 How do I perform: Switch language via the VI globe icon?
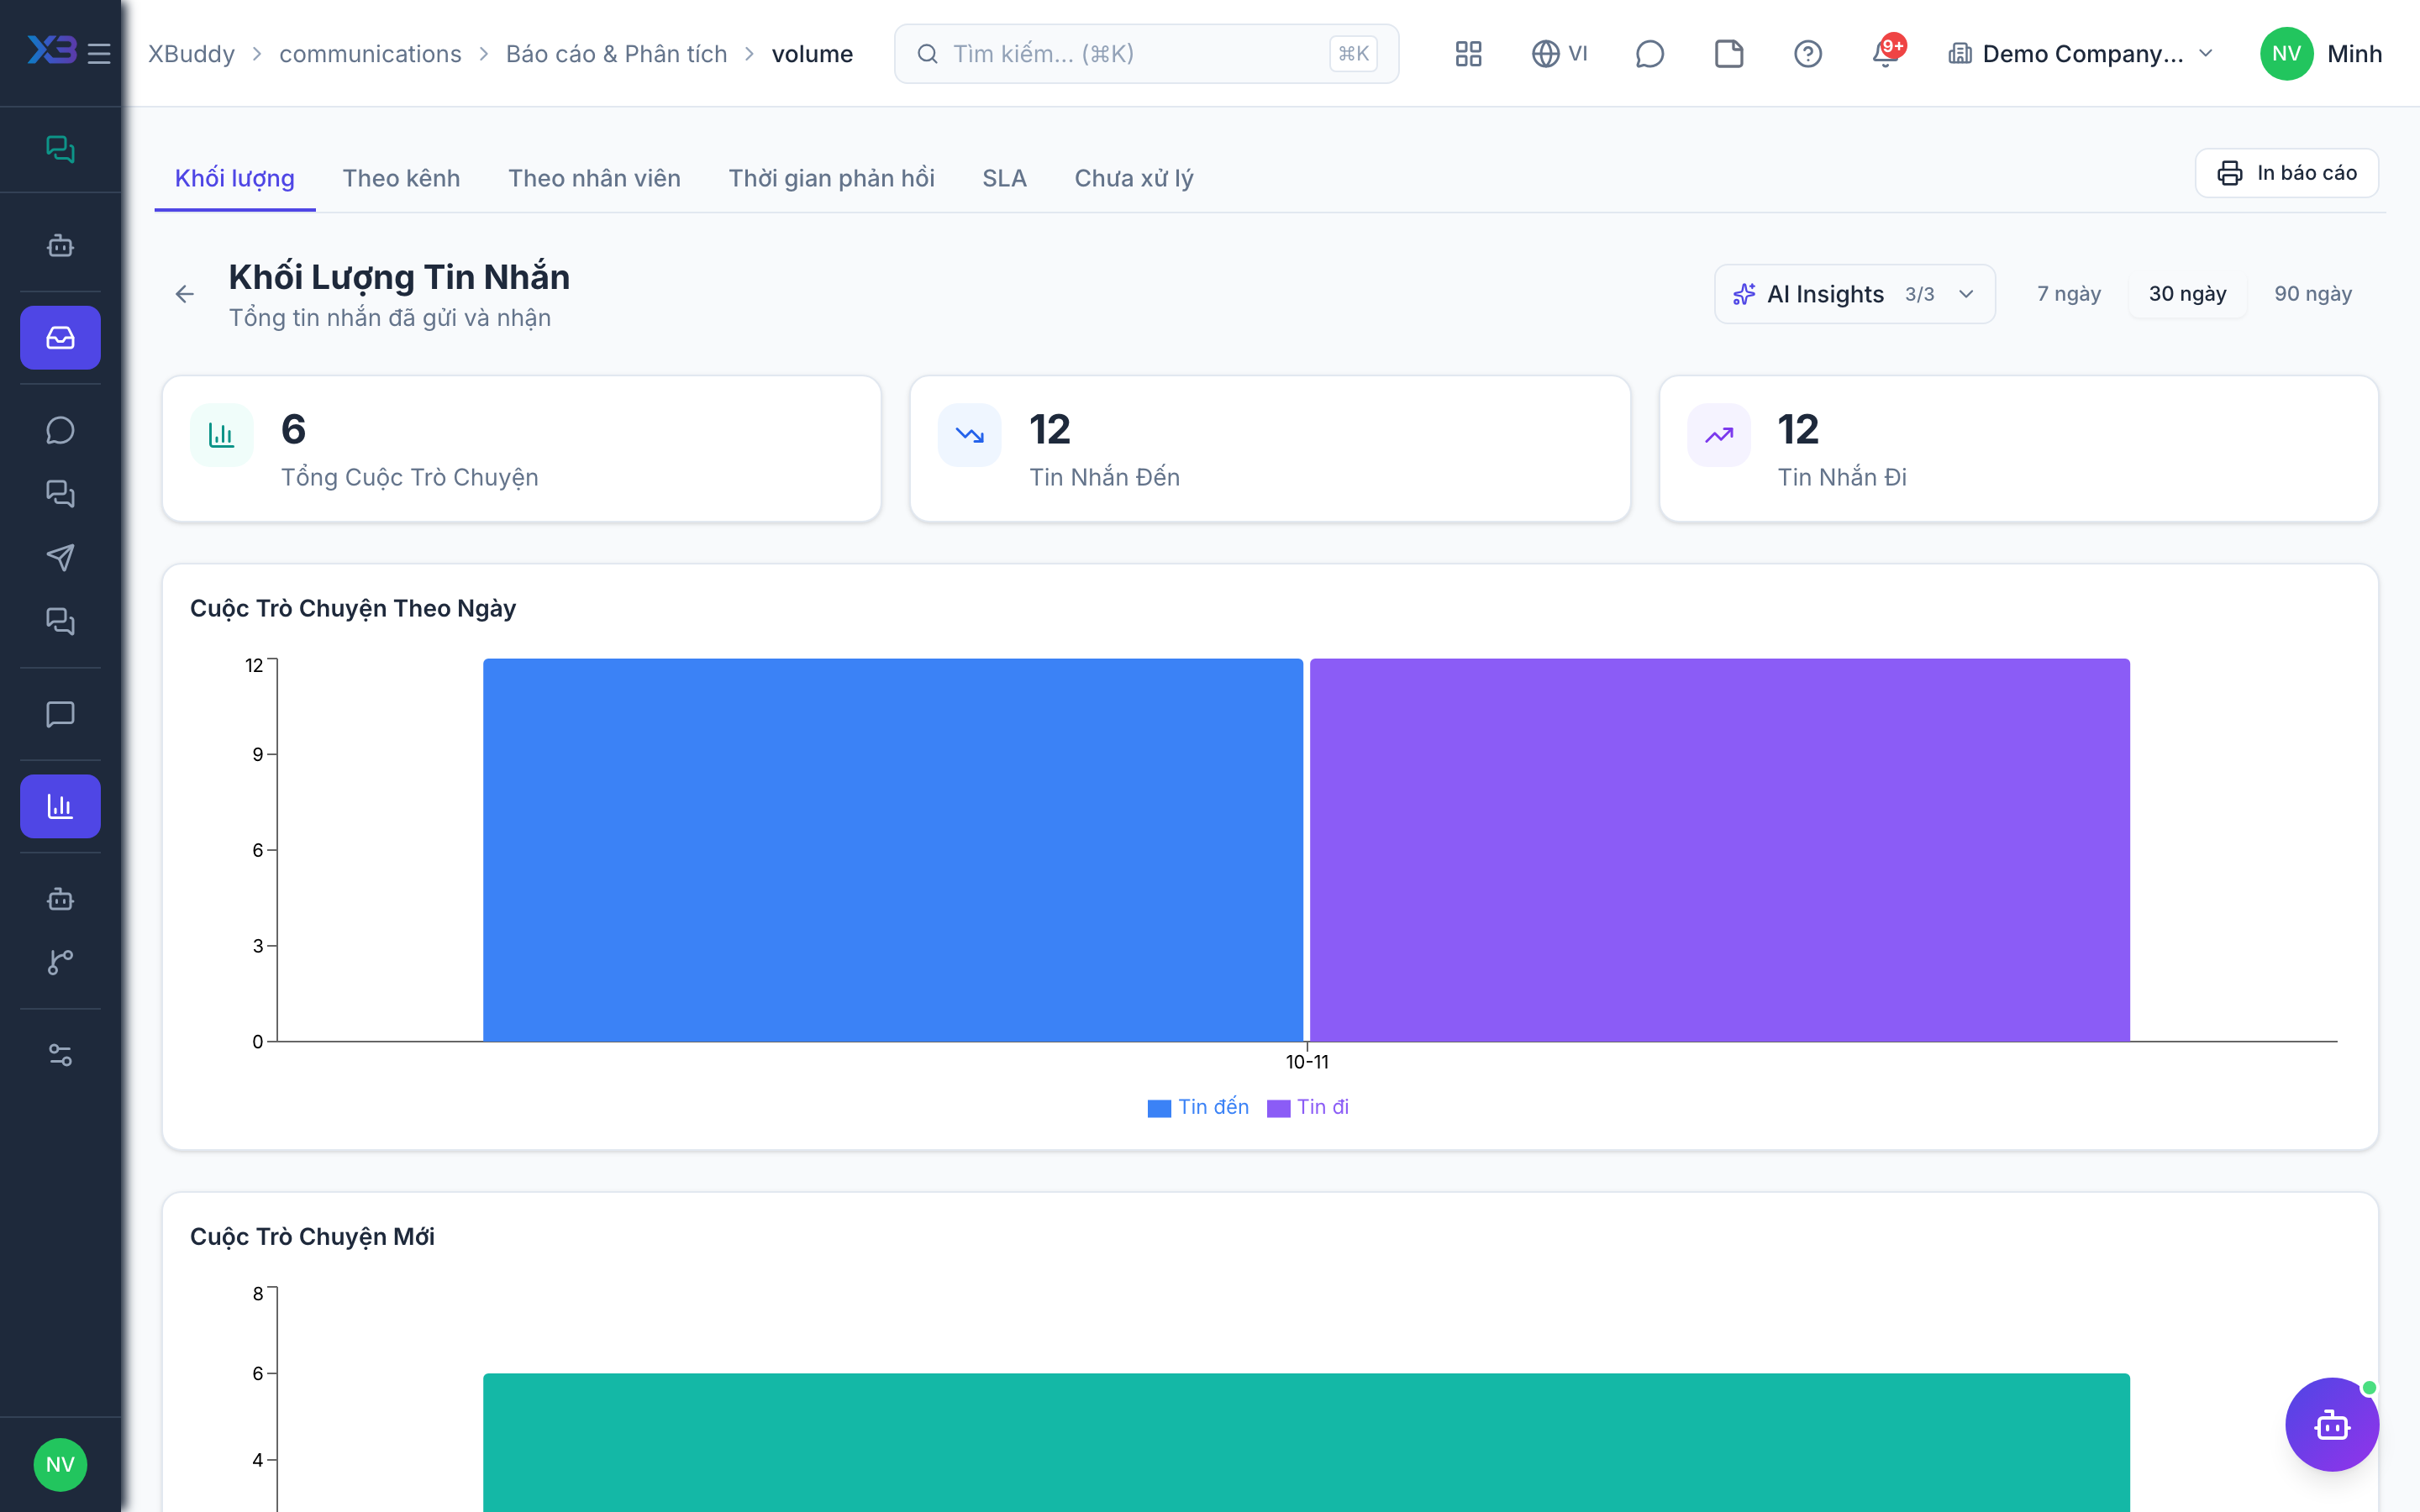1560,54
